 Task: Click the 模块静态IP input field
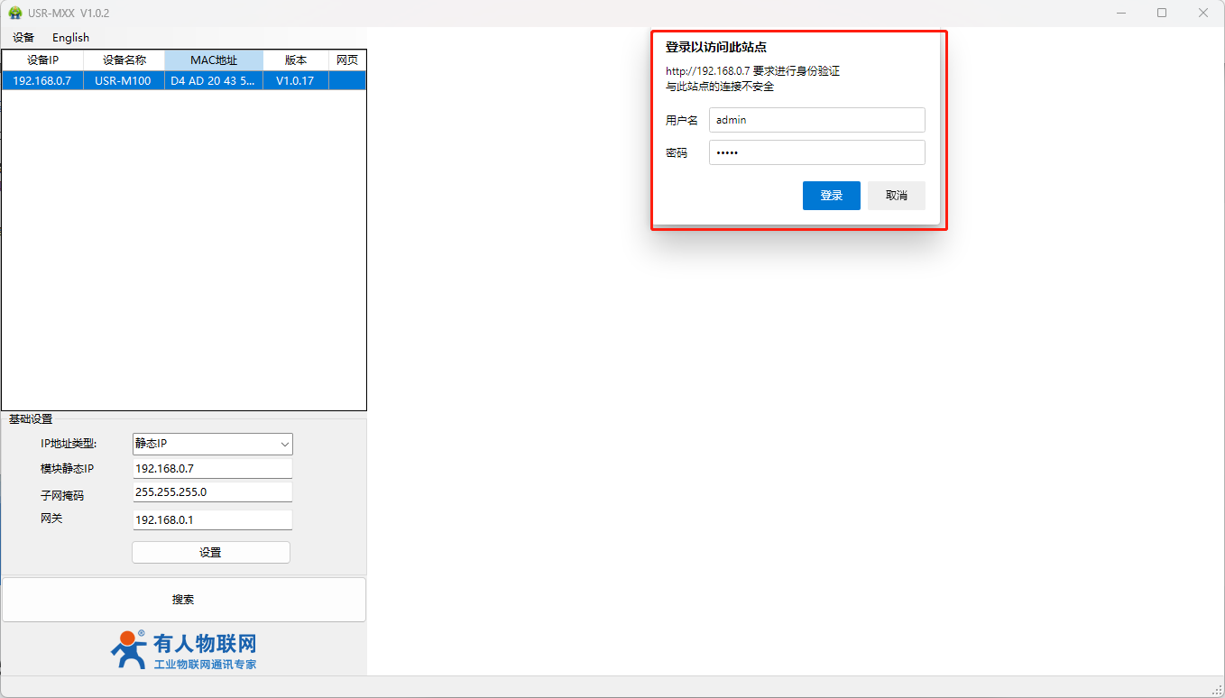[212, 469]
